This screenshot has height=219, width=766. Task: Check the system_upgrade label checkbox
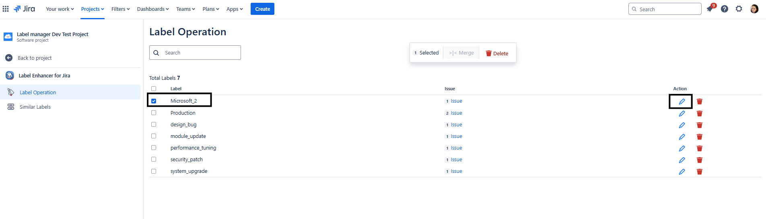(154, 171)
